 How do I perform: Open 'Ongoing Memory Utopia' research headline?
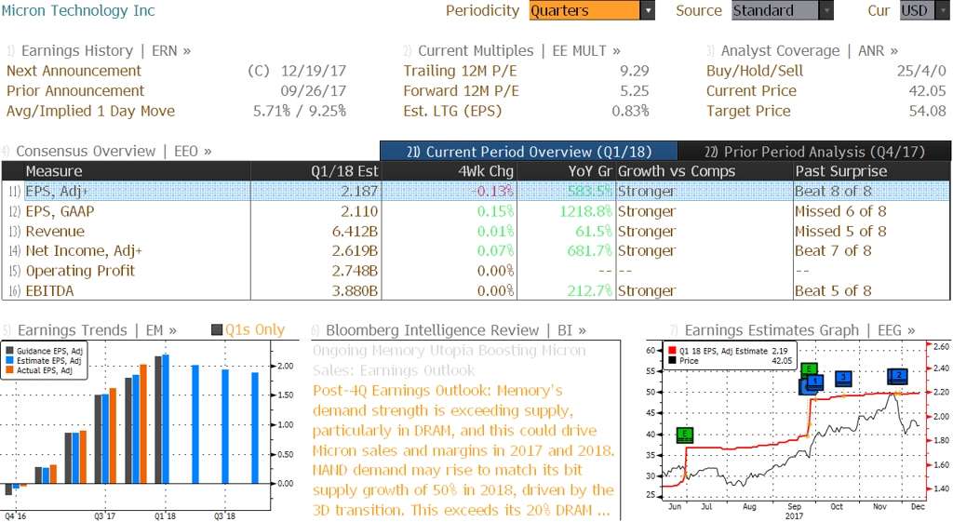pos(450,360)
